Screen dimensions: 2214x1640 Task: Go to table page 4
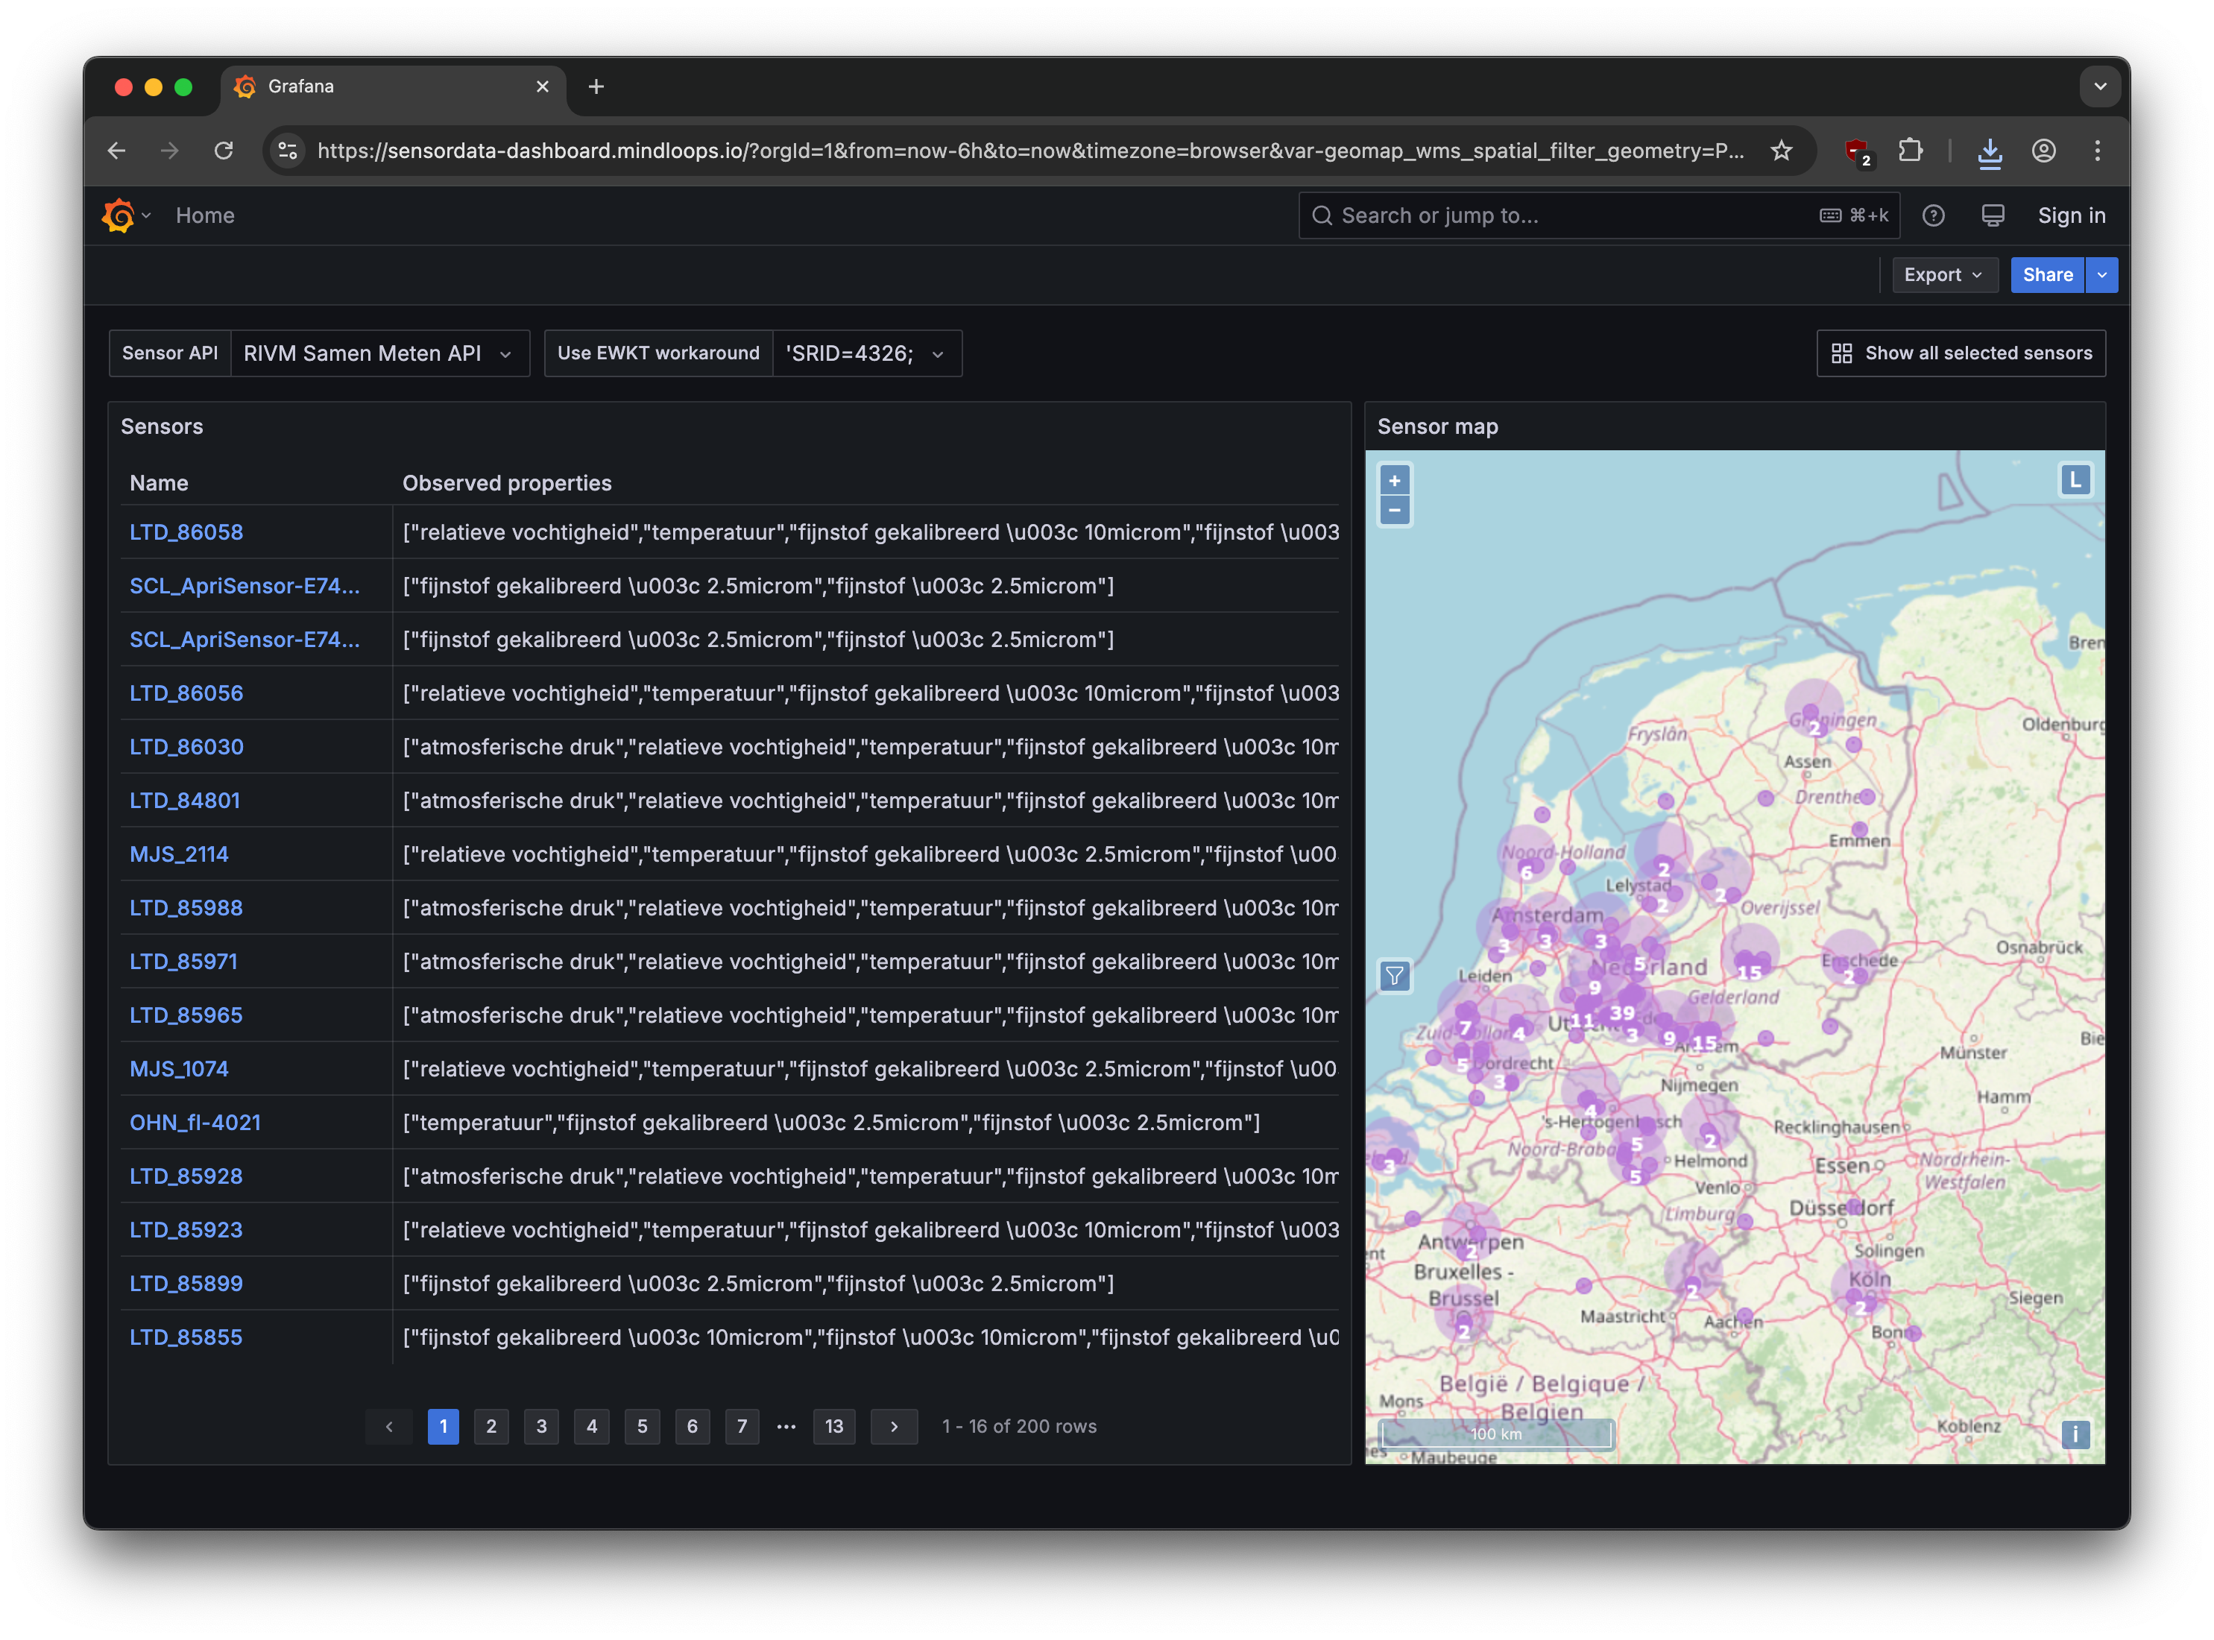click(x=592, y=1427)
